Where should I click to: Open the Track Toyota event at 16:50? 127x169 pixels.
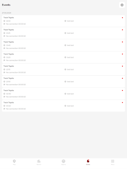[63, 21]
